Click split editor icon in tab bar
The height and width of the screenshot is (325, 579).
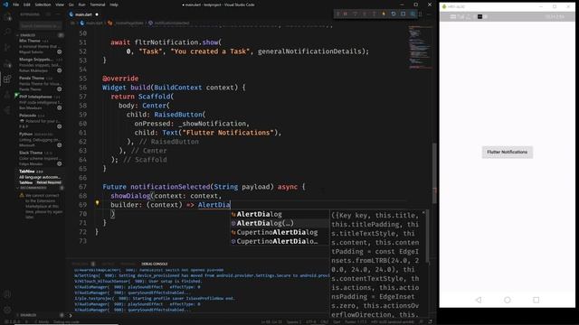coord(421,14)
